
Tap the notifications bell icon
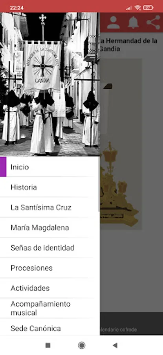(134, 22)
